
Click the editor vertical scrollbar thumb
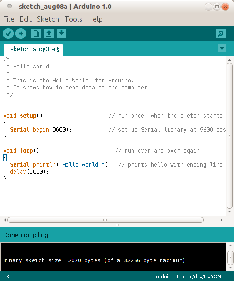(x=229, y=136)
